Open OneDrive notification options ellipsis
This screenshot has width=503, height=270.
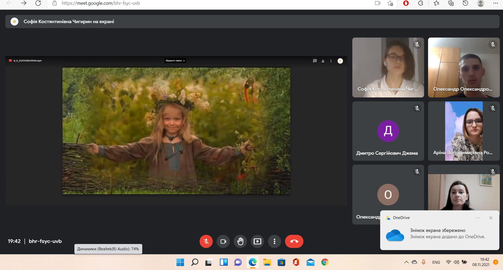pos(477,218)
